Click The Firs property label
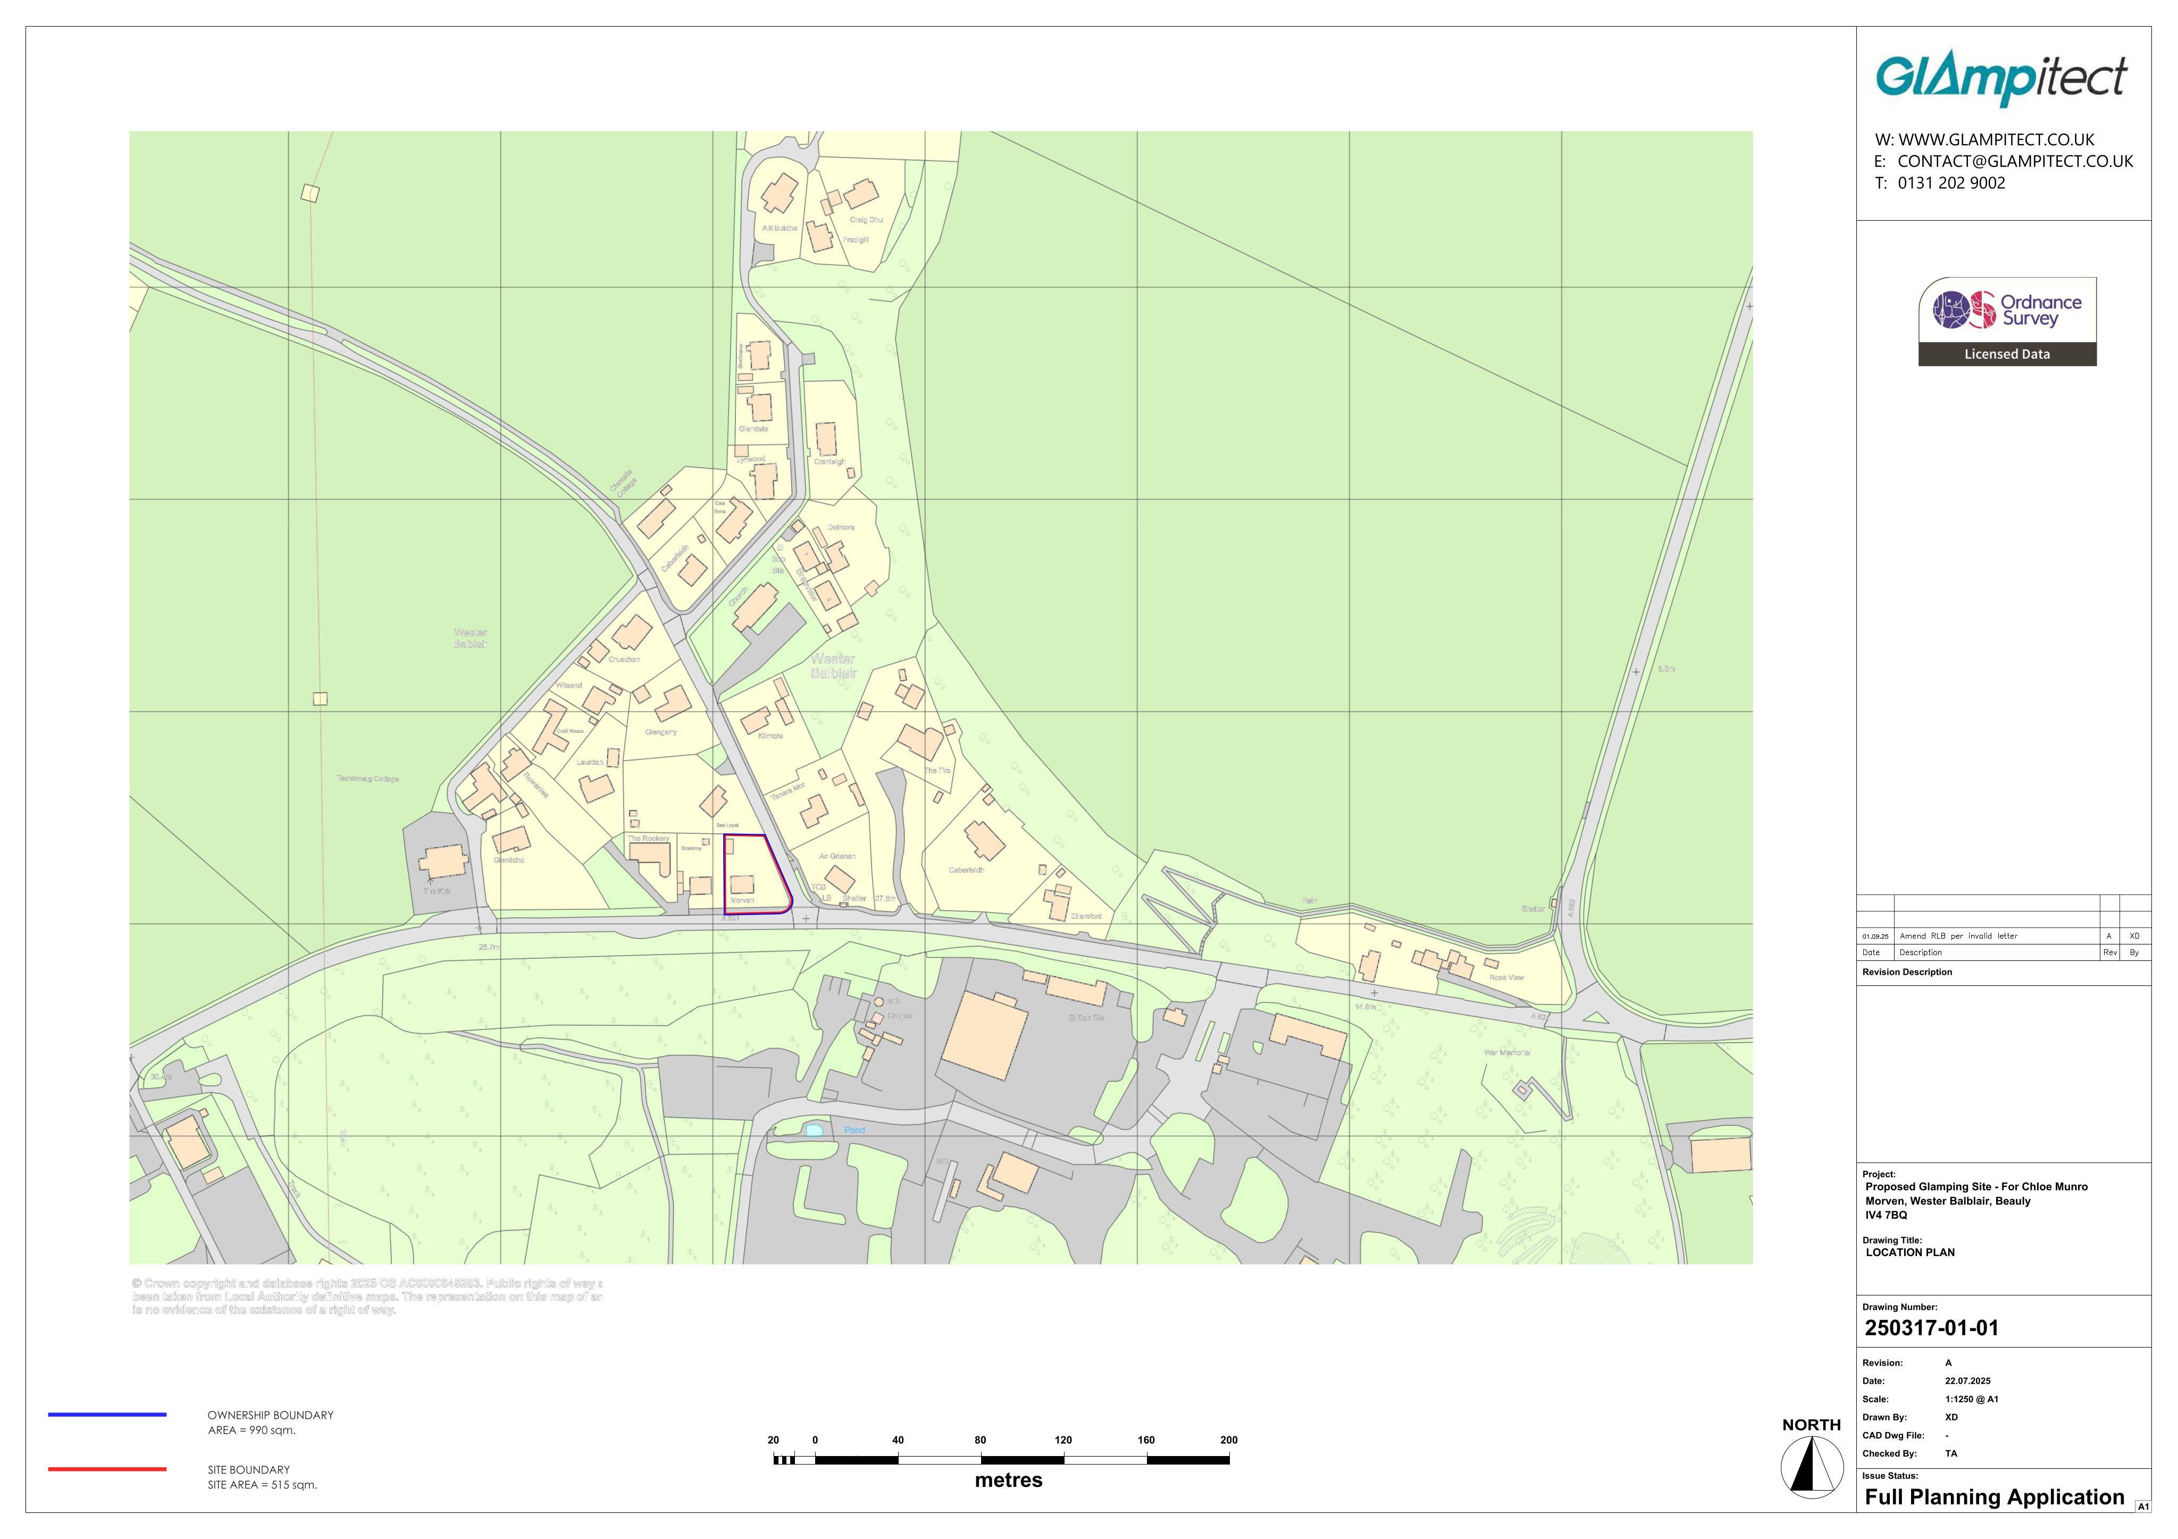The width and height of the screenshot is (2178, 1539). [x=937, y=771]
